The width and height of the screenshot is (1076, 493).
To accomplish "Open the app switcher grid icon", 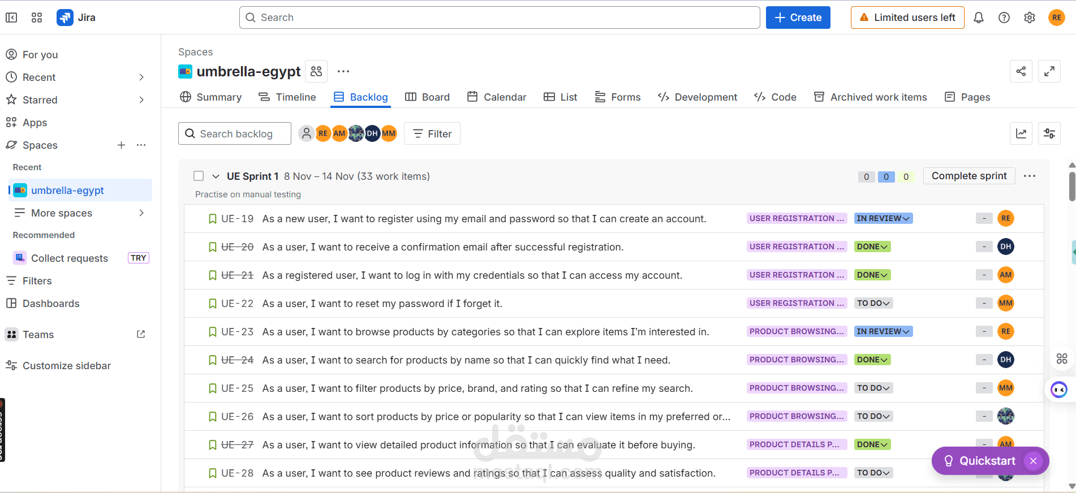I will click(37, 18).
